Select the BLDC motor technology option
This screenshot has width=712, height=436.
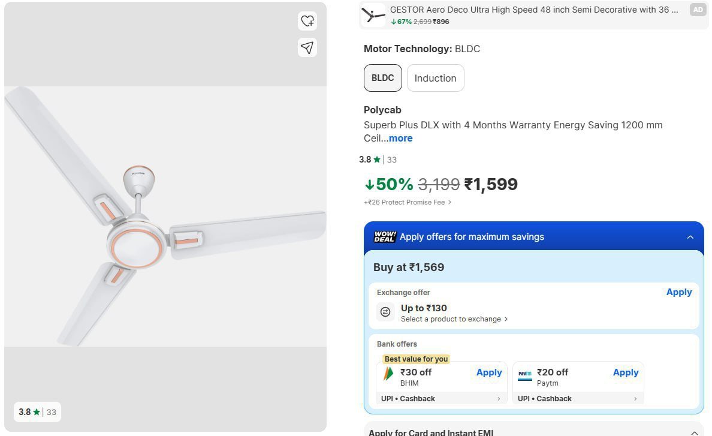(382, 78)
